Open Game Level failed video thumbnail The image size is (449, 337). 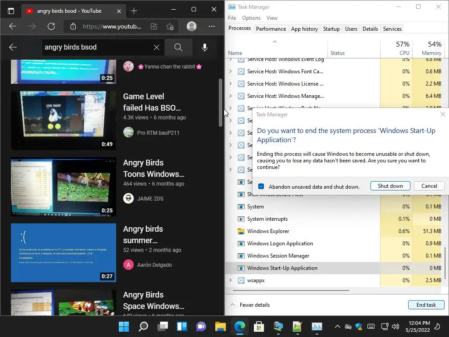point(64,120)
